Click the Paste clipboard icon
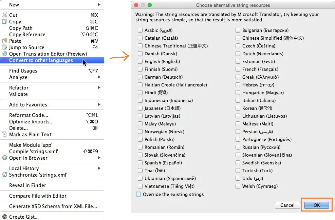Screen dimensions: 335x220 point(5,41)
